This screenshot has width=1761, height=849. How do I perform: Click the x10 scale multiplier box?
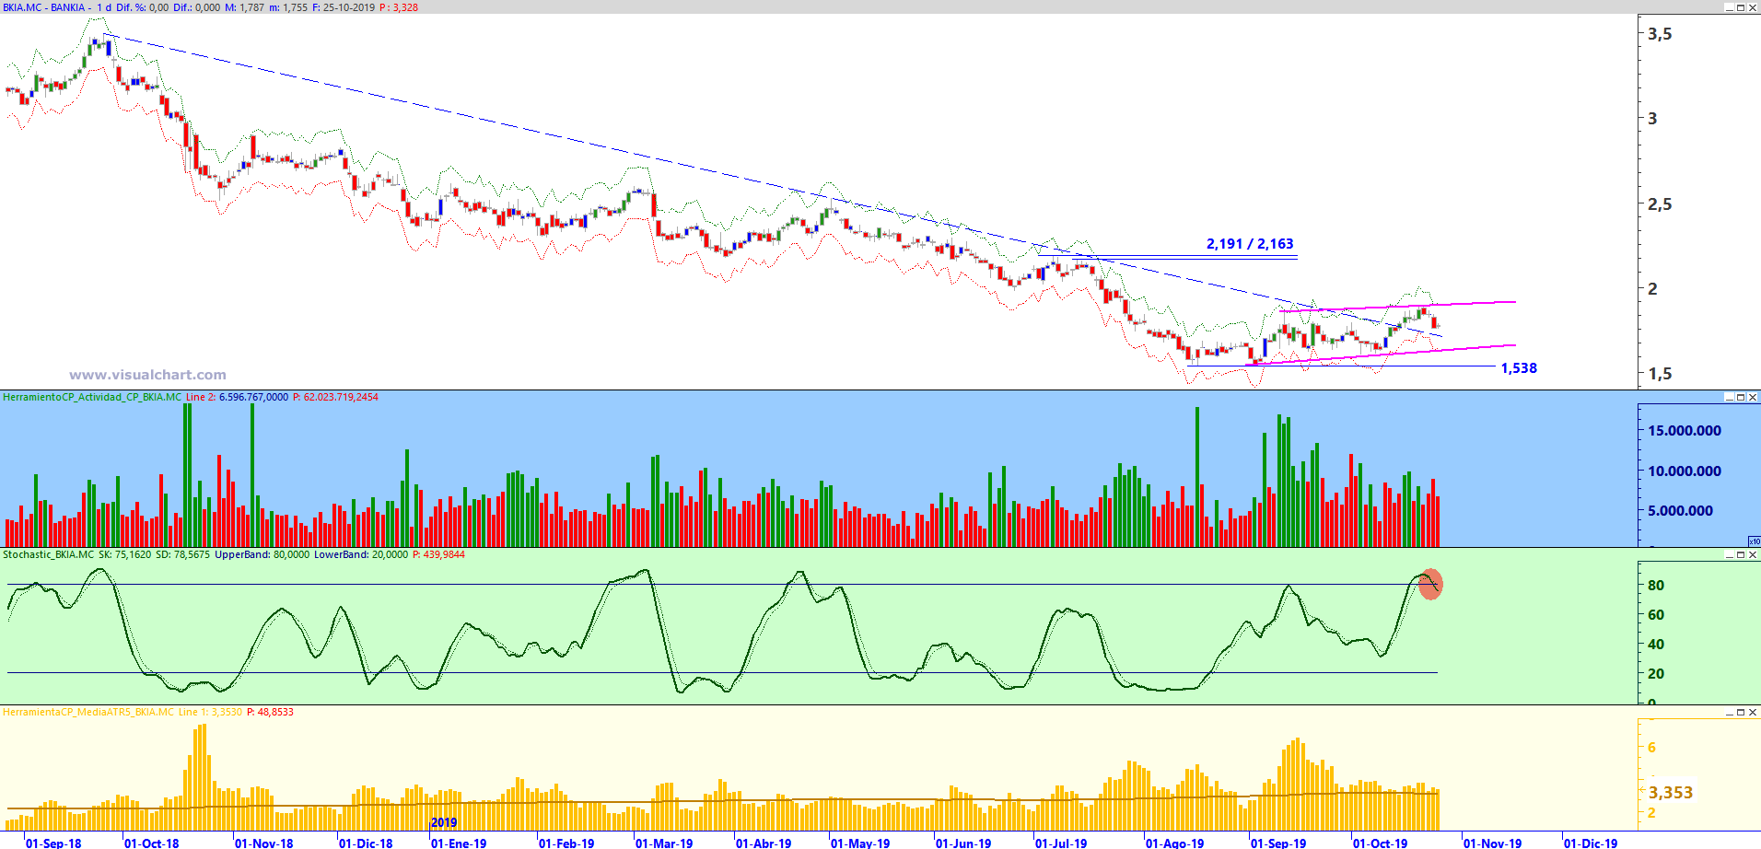[1754, 541]
